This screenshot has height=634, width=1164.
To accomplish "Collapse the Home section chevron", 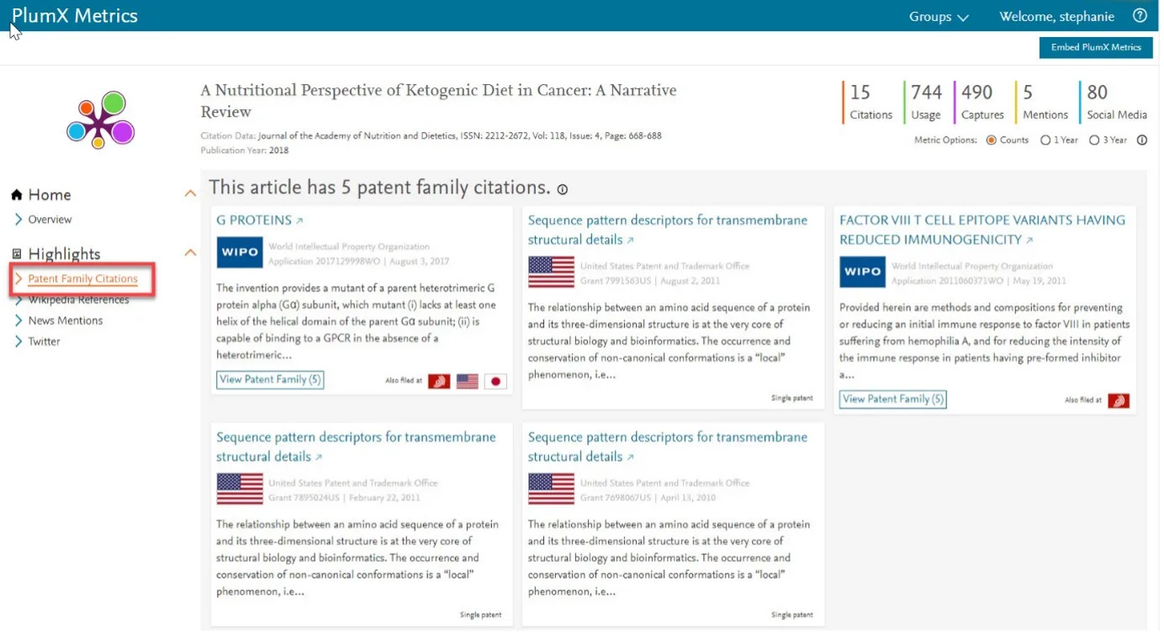I will click(x=191, y=193).
